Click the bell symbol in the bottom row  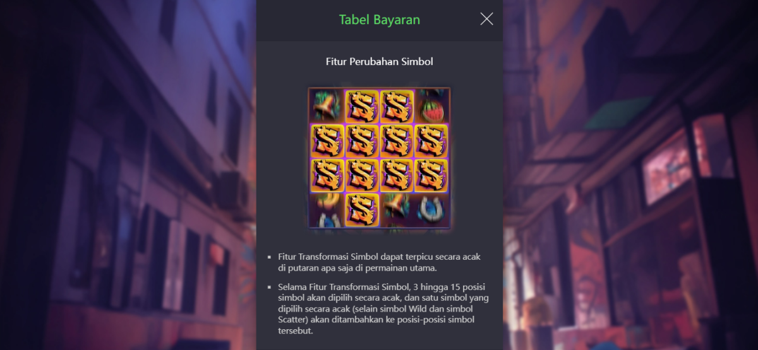click(397, 210)
